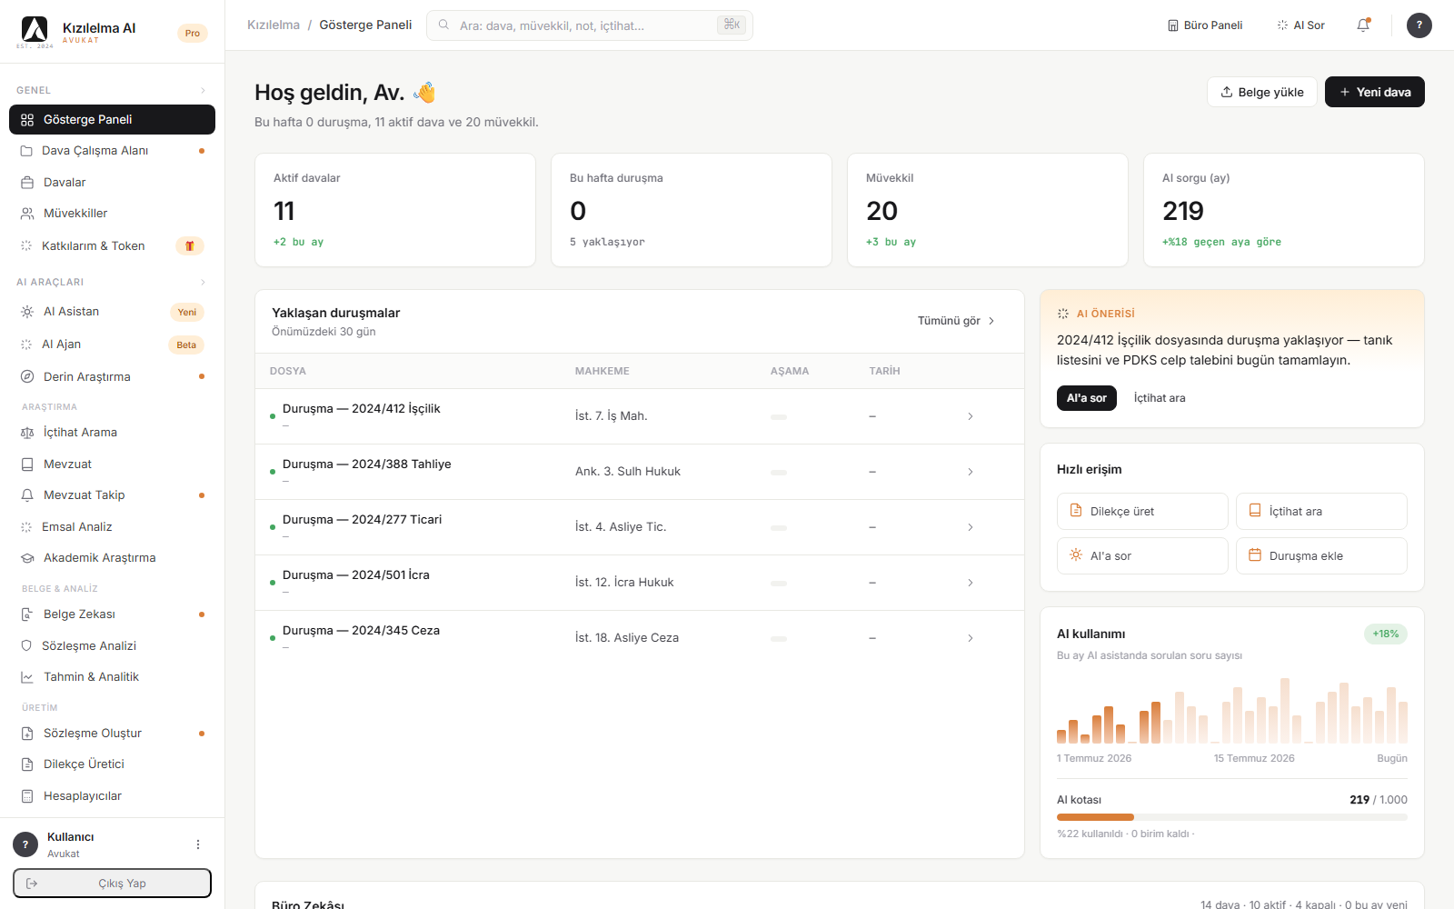Focus the case search input field
This screenshot has width=1454, height=909.
tap(590, 25)
